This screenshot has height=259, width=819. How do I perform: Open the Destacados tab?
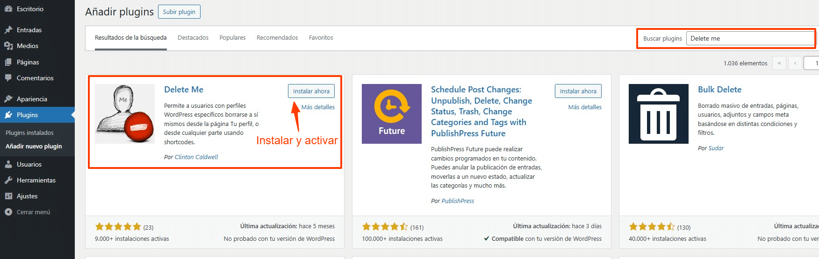point(193,38)
